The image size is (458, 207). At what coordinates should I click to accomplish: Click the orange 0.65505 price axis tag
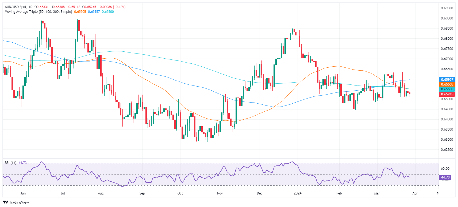pyautogui.click(x=447, y=84)
